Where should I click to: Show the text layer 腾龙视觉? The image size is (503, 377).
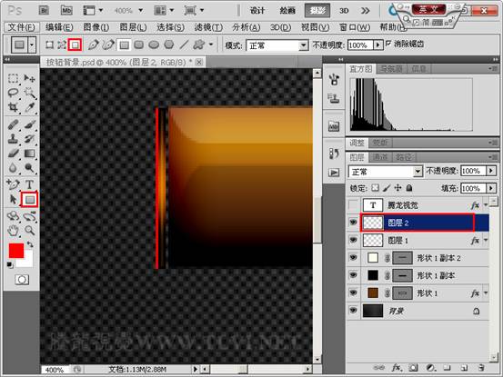click(x=353, y=205)
